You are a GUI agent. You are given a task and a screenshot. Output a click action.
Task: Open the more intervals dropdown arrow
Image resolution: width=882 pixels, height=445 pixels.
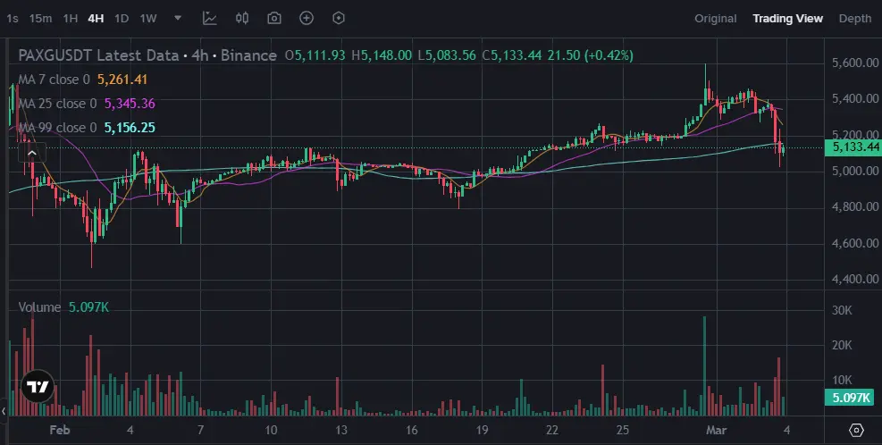tap(178, 18)
